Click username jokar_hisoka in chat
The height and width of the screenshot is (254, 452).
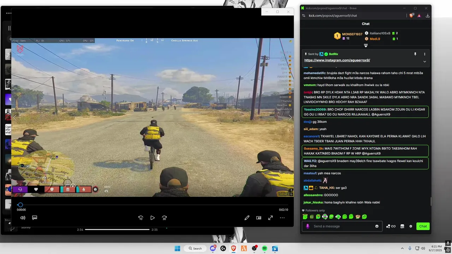tap(313, 202)
